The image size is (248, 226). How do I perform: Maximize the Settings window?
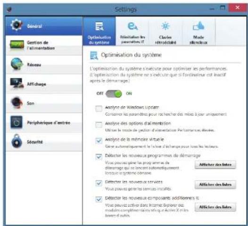pos(223,8)
